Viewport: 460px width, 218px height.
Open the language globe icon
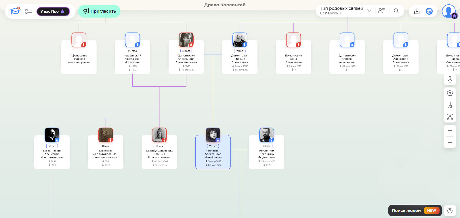pyautogui.click(x=429, y=11)
